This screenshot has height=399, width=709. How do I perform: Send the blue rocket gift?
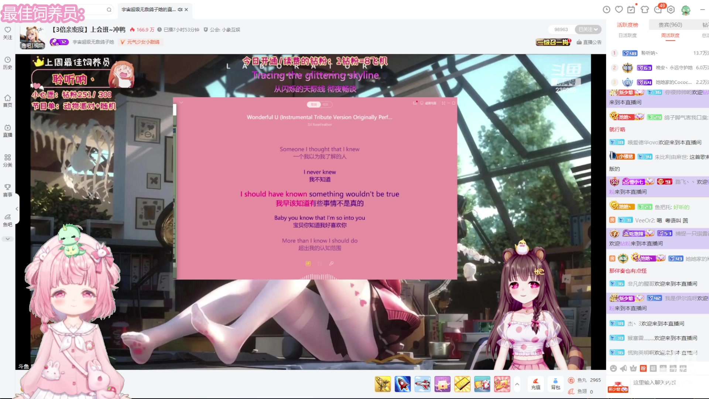tap(403, 384)
